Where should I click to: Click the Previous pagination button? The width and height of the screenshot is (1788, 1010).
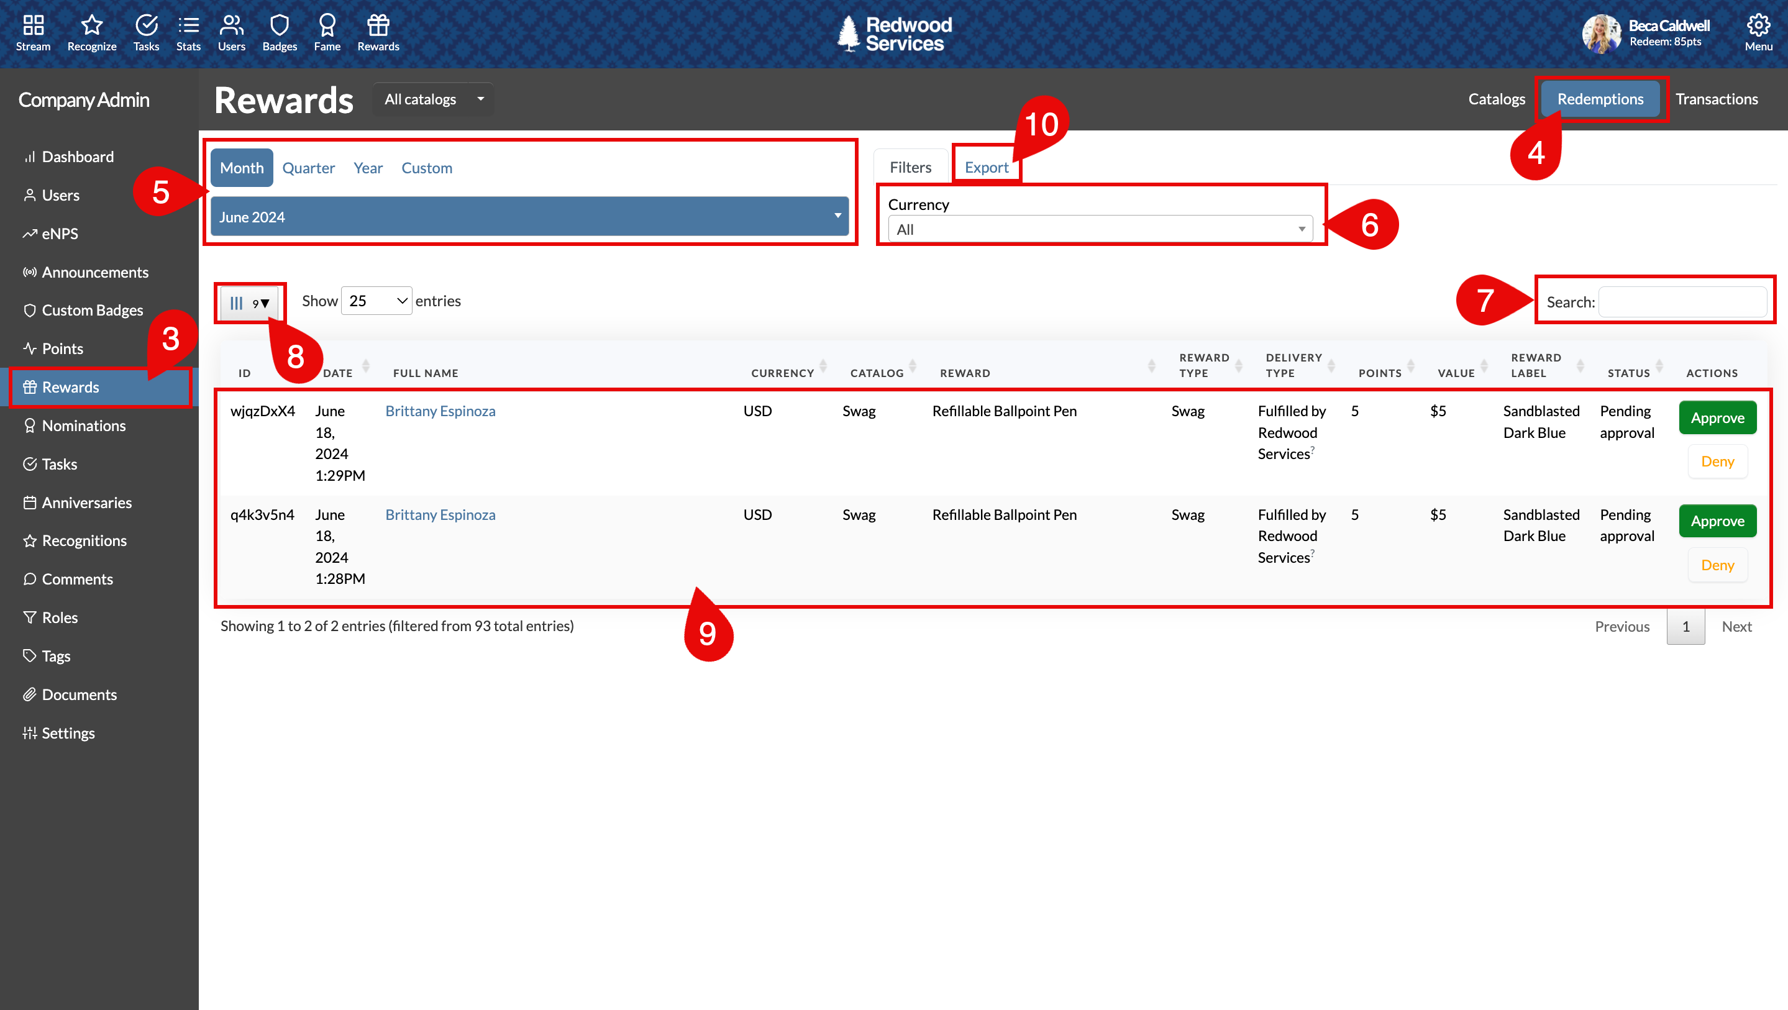(1622, 626)
